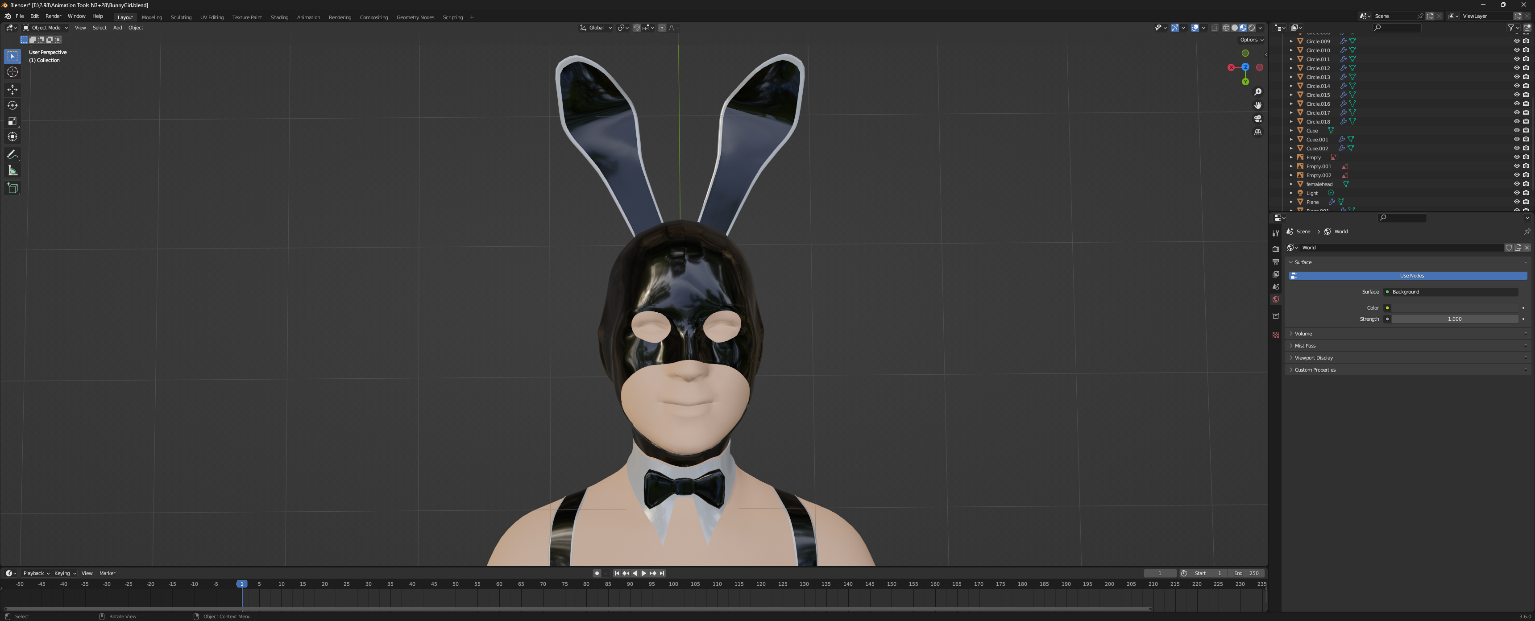1535x621 pixels.
Task: Open the File menu
Action: pos(20,16)
